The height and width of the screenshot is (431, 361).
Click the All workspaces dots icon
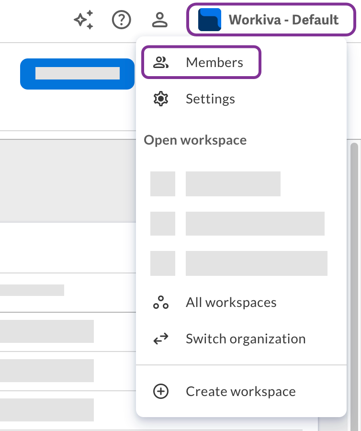point(161,302)
